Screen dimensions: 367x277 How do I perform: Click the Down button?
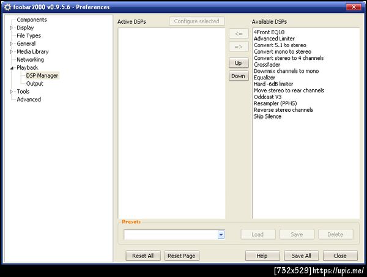(239, 76)
